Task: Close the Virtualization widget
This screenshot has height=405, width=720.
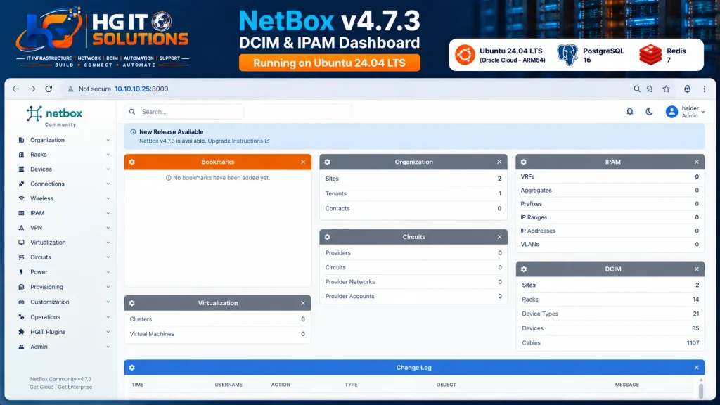Action: pos(303,303)
